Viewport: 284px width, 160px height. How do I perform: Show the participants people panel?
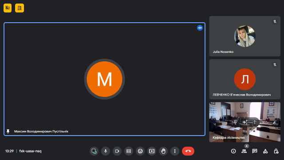click(x=244, y=151)
